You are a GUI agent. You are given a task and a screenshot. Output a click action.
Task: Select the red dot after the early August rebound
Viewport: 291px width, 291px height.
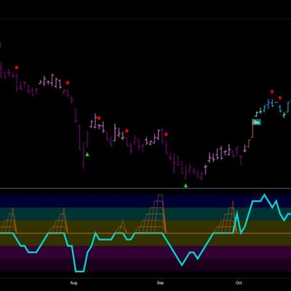(99, 118)
